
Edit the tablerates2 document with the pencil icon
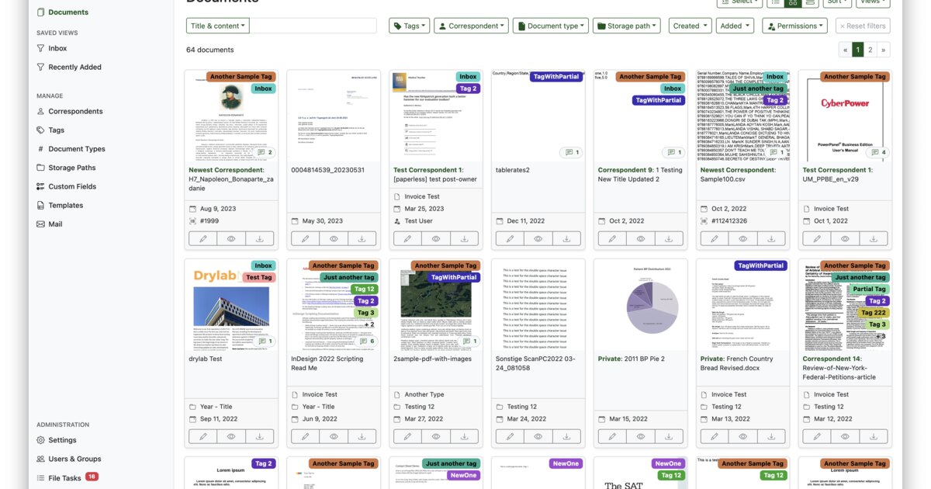[x=510, y=239]
